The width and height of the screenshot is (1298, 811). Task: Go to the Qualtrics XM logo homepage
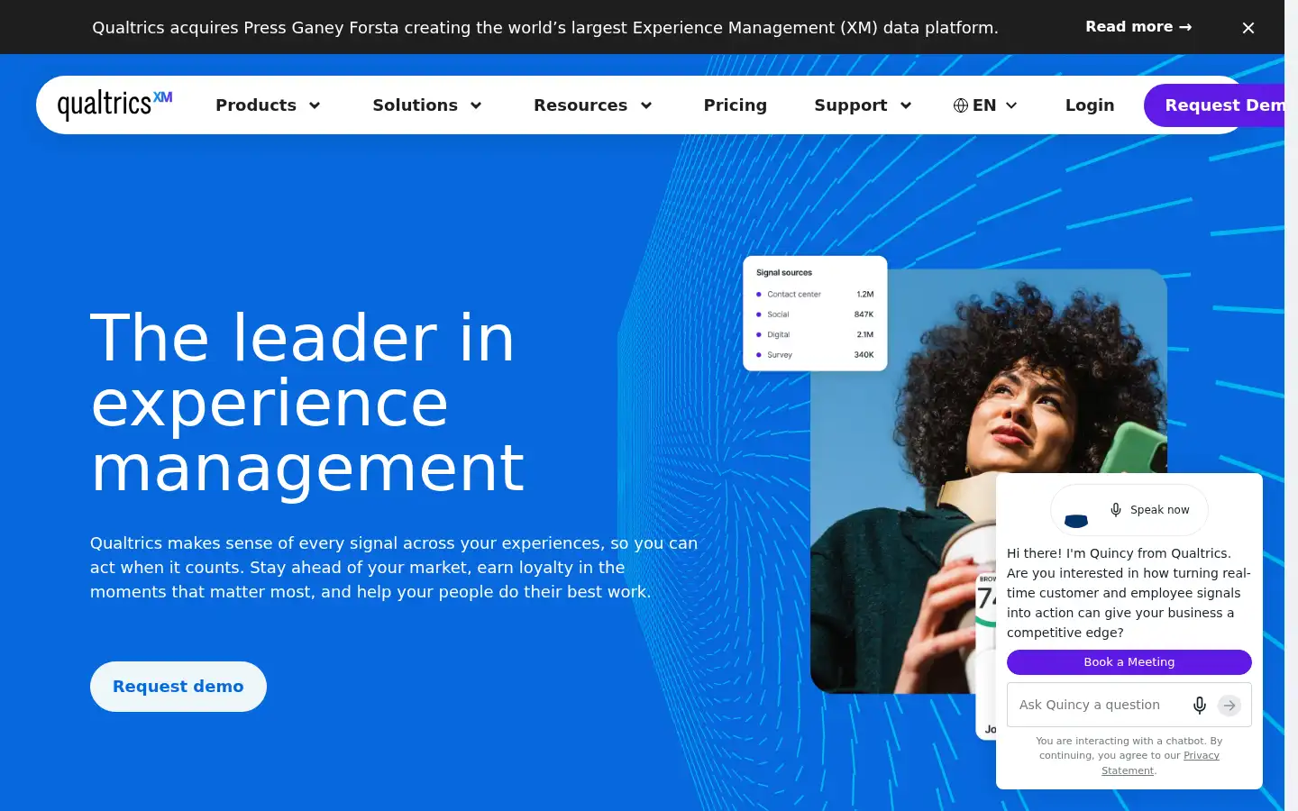(114, 105)
